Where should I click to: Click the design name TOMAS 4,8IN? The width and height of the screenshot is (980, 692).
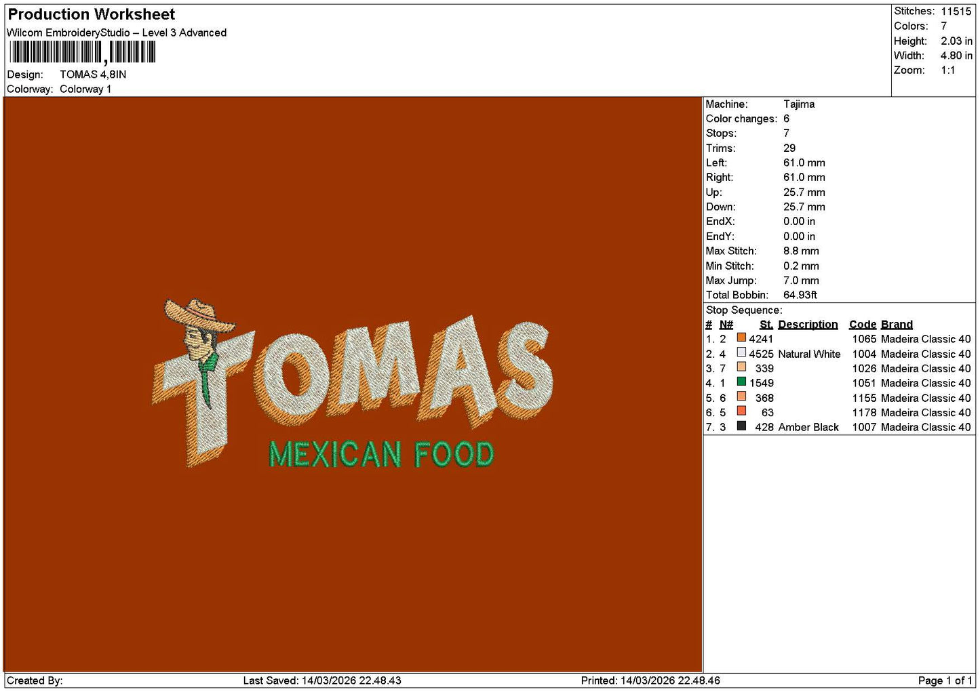tap(93, 75)
